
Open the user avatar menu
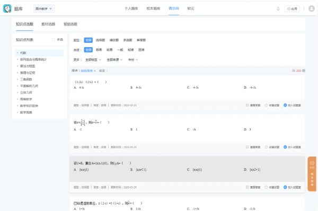point(312,8)
